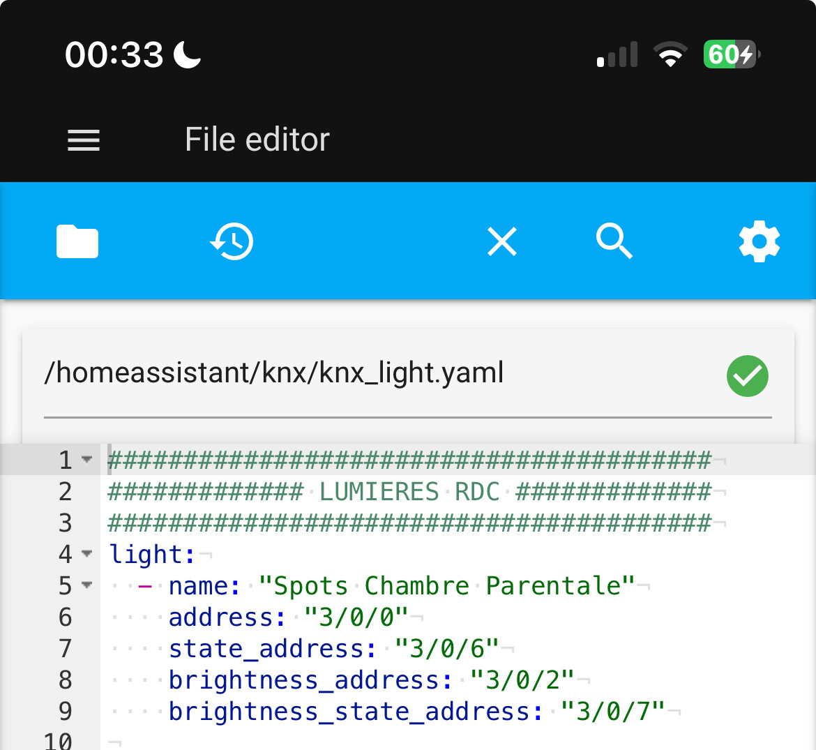Collapse the light: block on line 4

[87, 554]
